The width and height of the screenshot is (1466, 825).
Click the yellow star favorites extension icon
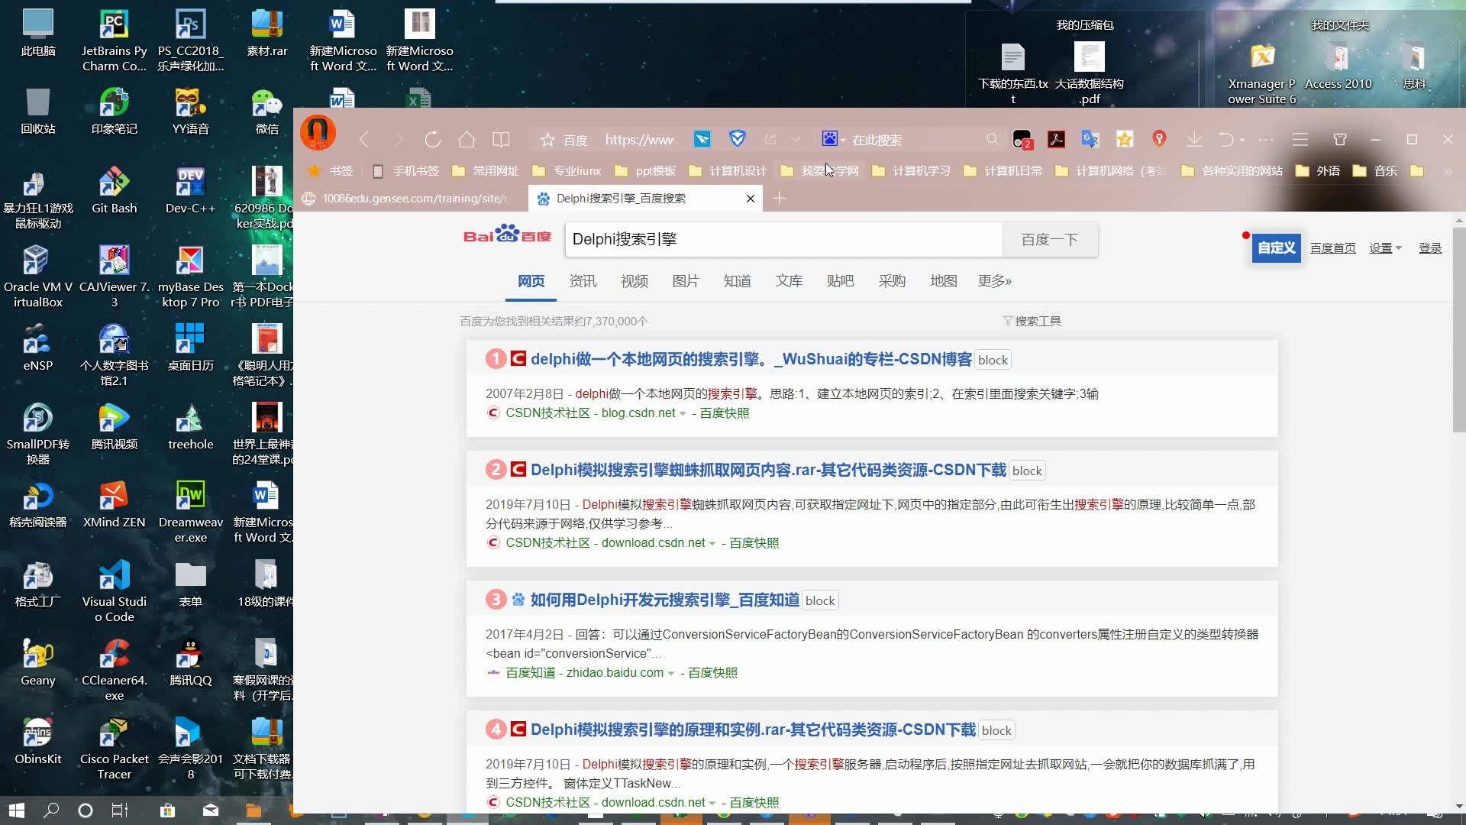1125,139
